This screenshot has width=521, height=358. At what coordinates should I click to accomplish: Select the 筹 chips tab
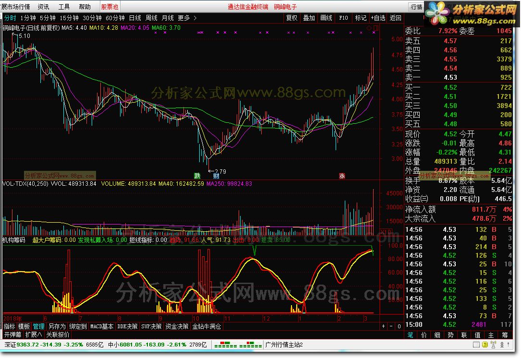[x=505, y=335]
